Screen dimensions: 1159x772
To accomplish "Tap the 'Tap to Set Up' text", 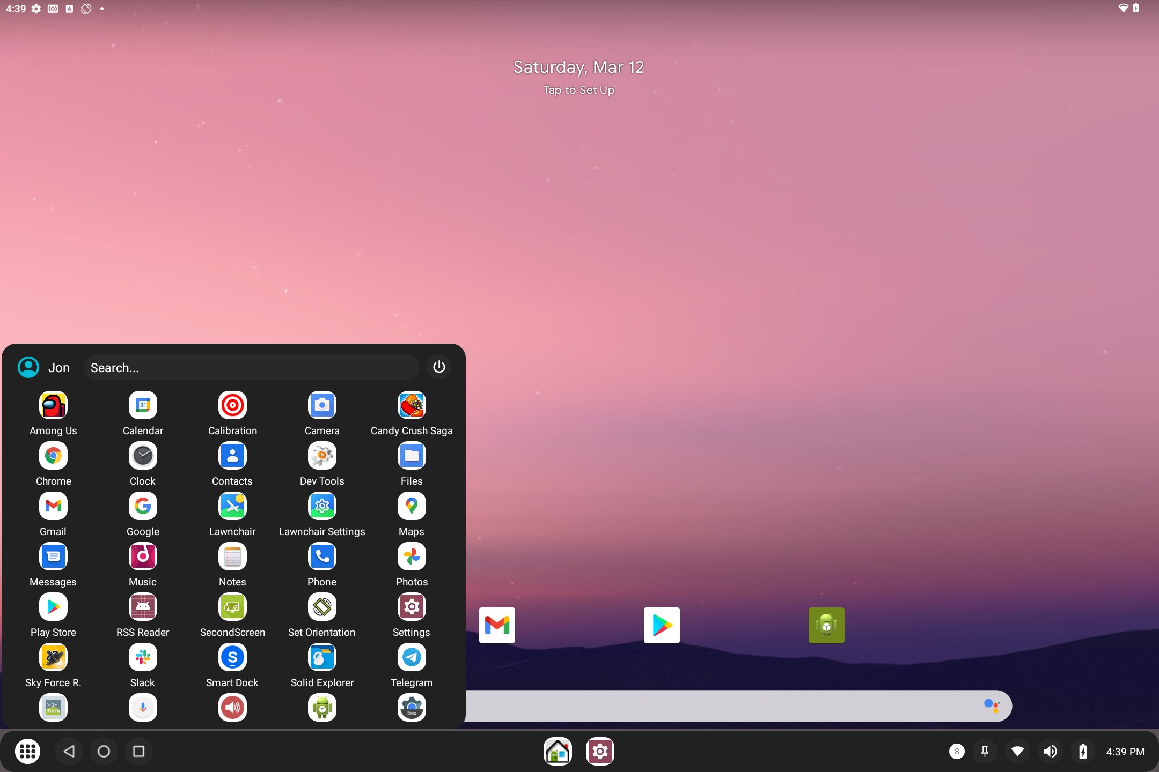I will pos(578,90).
